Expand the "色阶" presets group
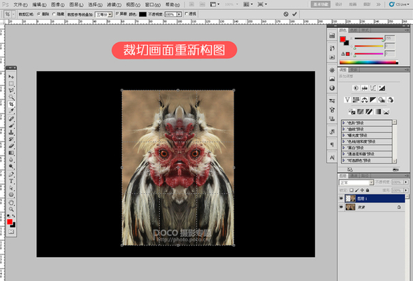This screenshot has width=413, height=281. 344,123
